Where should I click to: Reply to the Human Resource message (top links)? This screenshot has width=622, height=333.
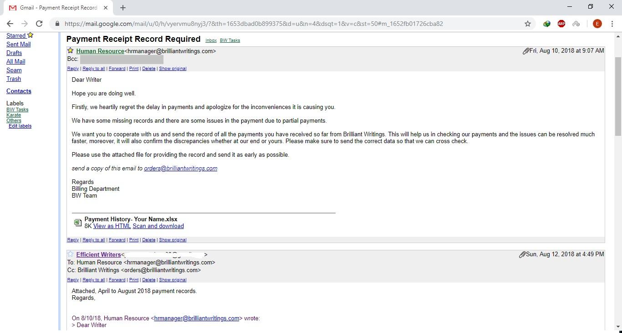coord(73,69)
